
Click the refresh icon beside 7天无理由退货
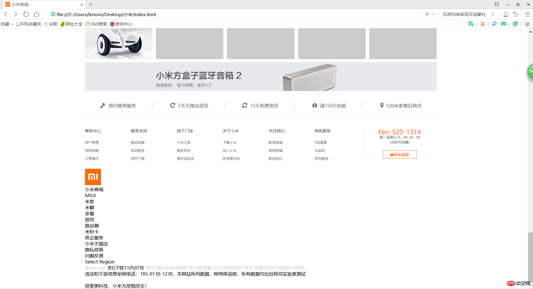[173, 105]
